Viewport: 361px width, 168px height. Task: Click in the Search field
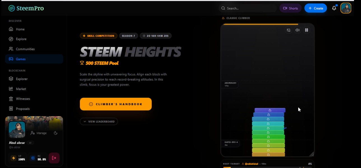248,8
